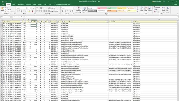Apply the Note cell style
179x101 pixels.
pyautogui.click(x=132, y=11)
